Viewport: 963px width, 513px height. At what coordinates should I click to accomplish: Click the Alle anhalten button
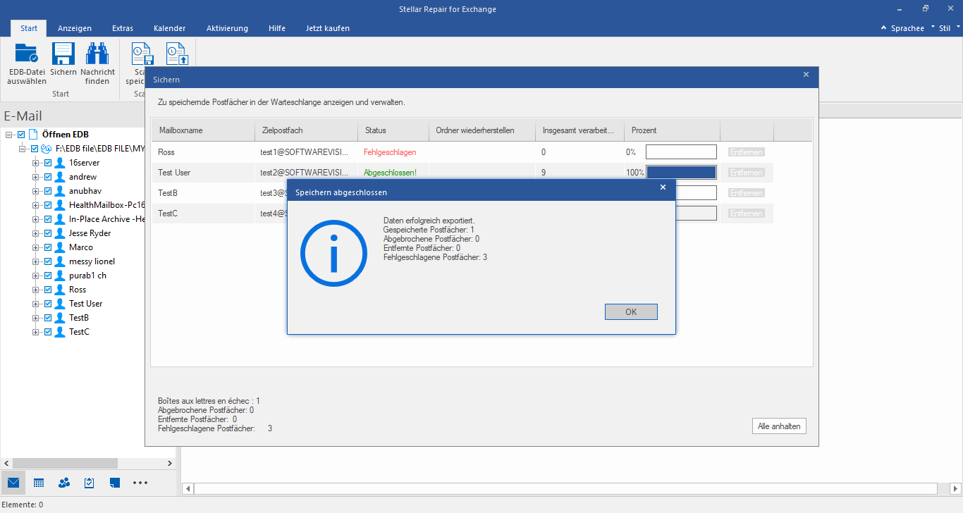tap(778, 426)
